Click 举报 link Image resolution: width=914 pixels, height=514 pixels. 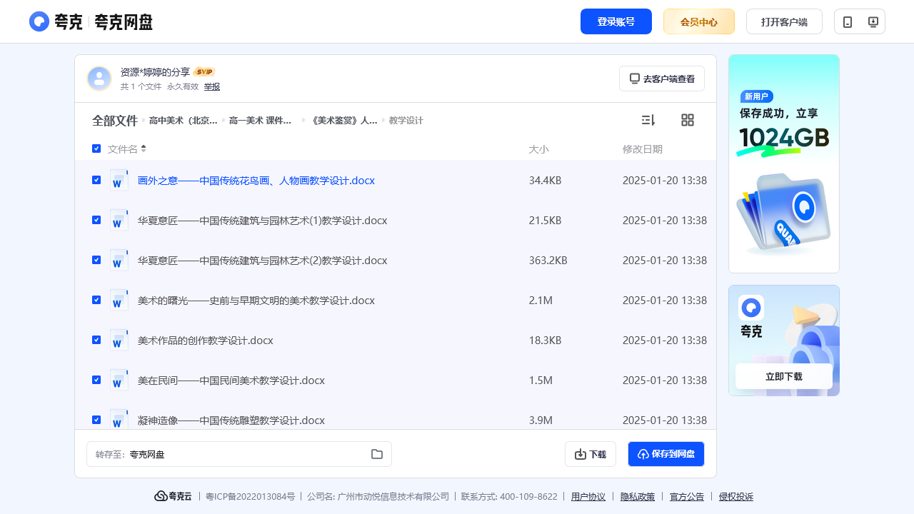coord(212,86)
